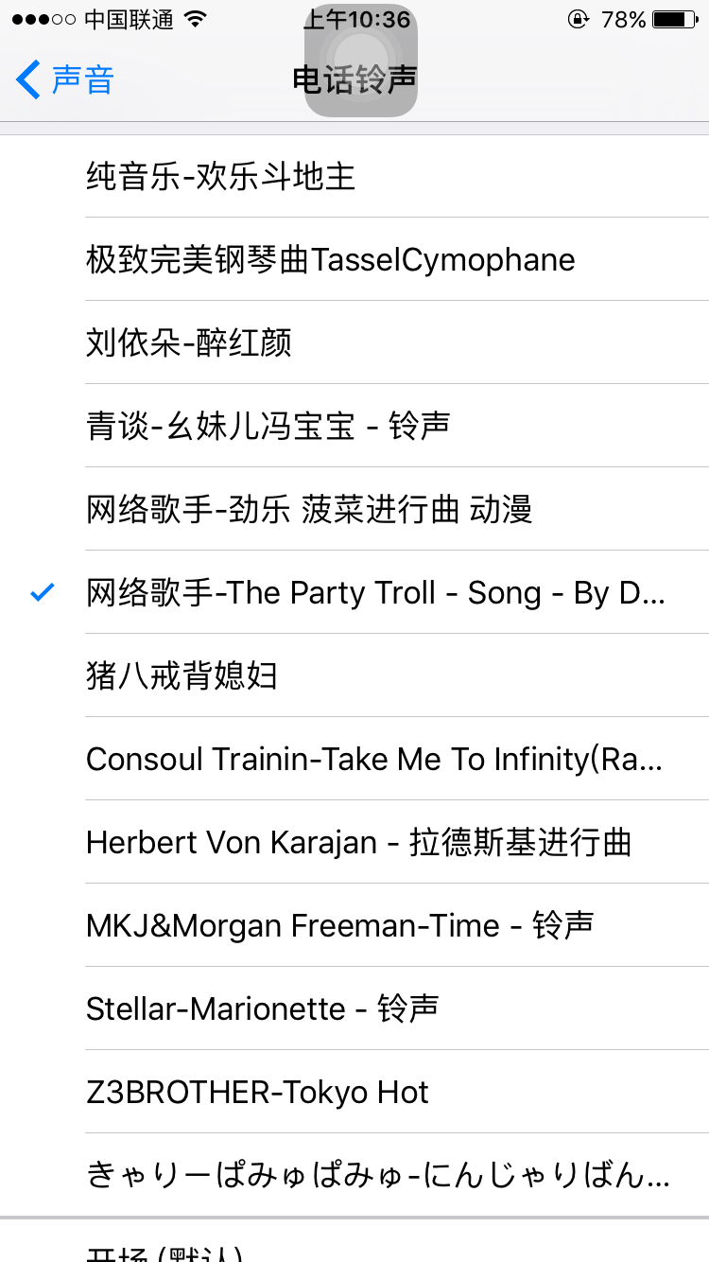Tap the blue checkmark beside The Party Troll
The image size is (709, 1262).
(40, 592)
